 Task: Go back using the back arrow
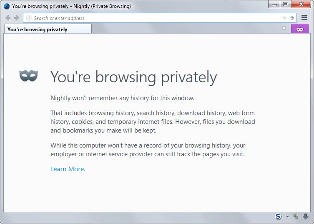pyautogui.click(x=8, y=18)
